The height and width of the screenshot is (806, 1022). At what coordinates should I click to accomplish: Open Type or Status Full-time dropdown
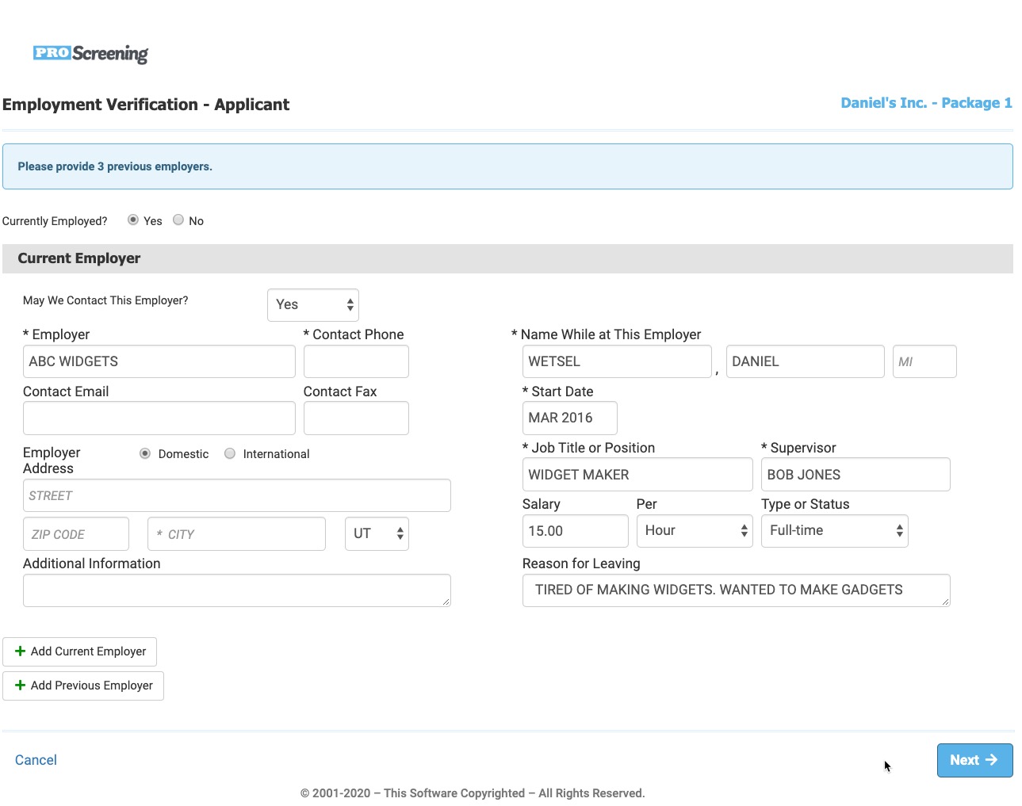click(834, 531)
